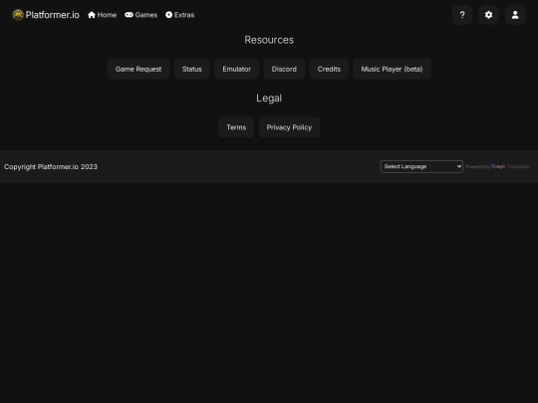Open the user account profile icon

click(515, 15)
